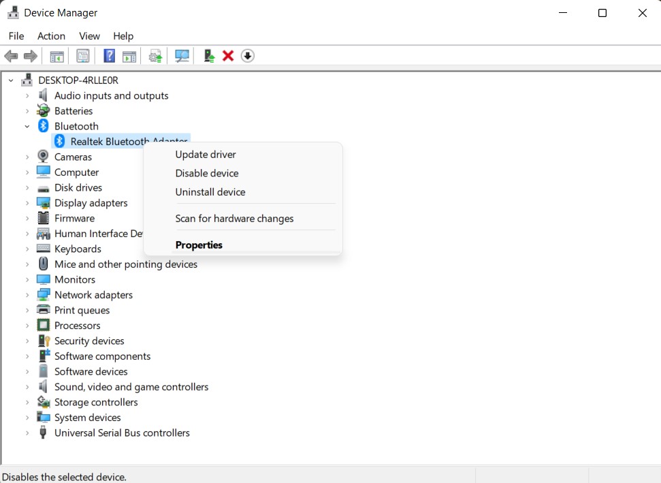Screen dimensions: 661x483
Task: Open the Action menu
Action: tap(51, 35)
